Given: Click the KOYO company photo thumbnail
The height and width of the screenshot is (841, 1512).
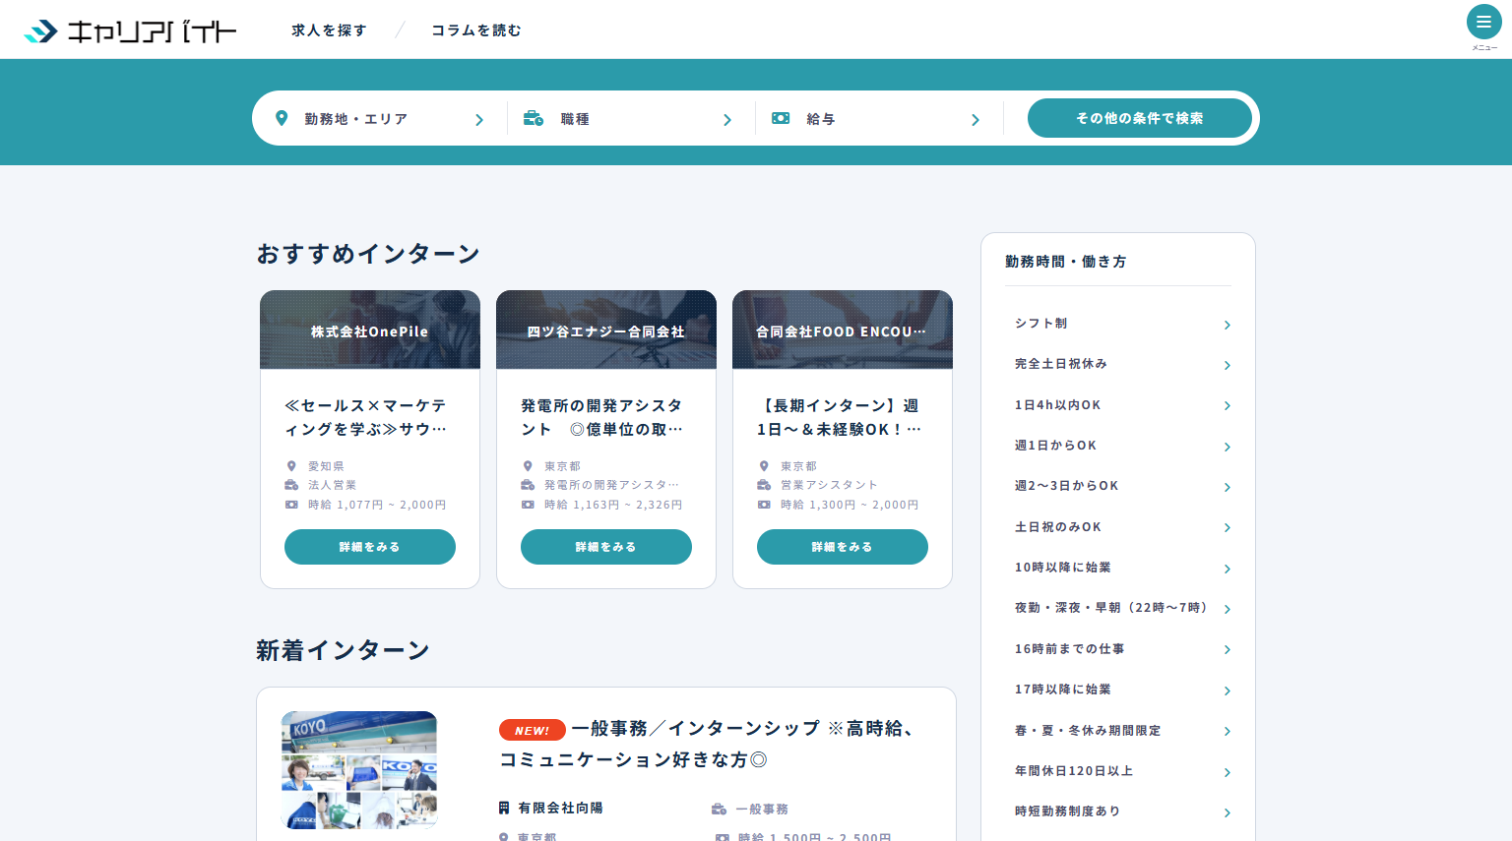Looking at the screenshot, I should (x=359, y=770).
